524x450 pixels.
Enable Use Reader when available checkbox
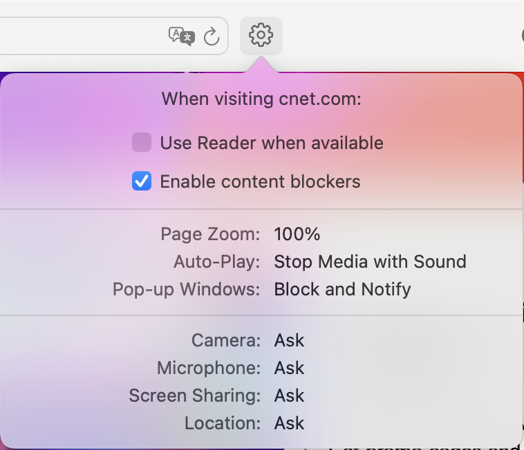[142, 142]
